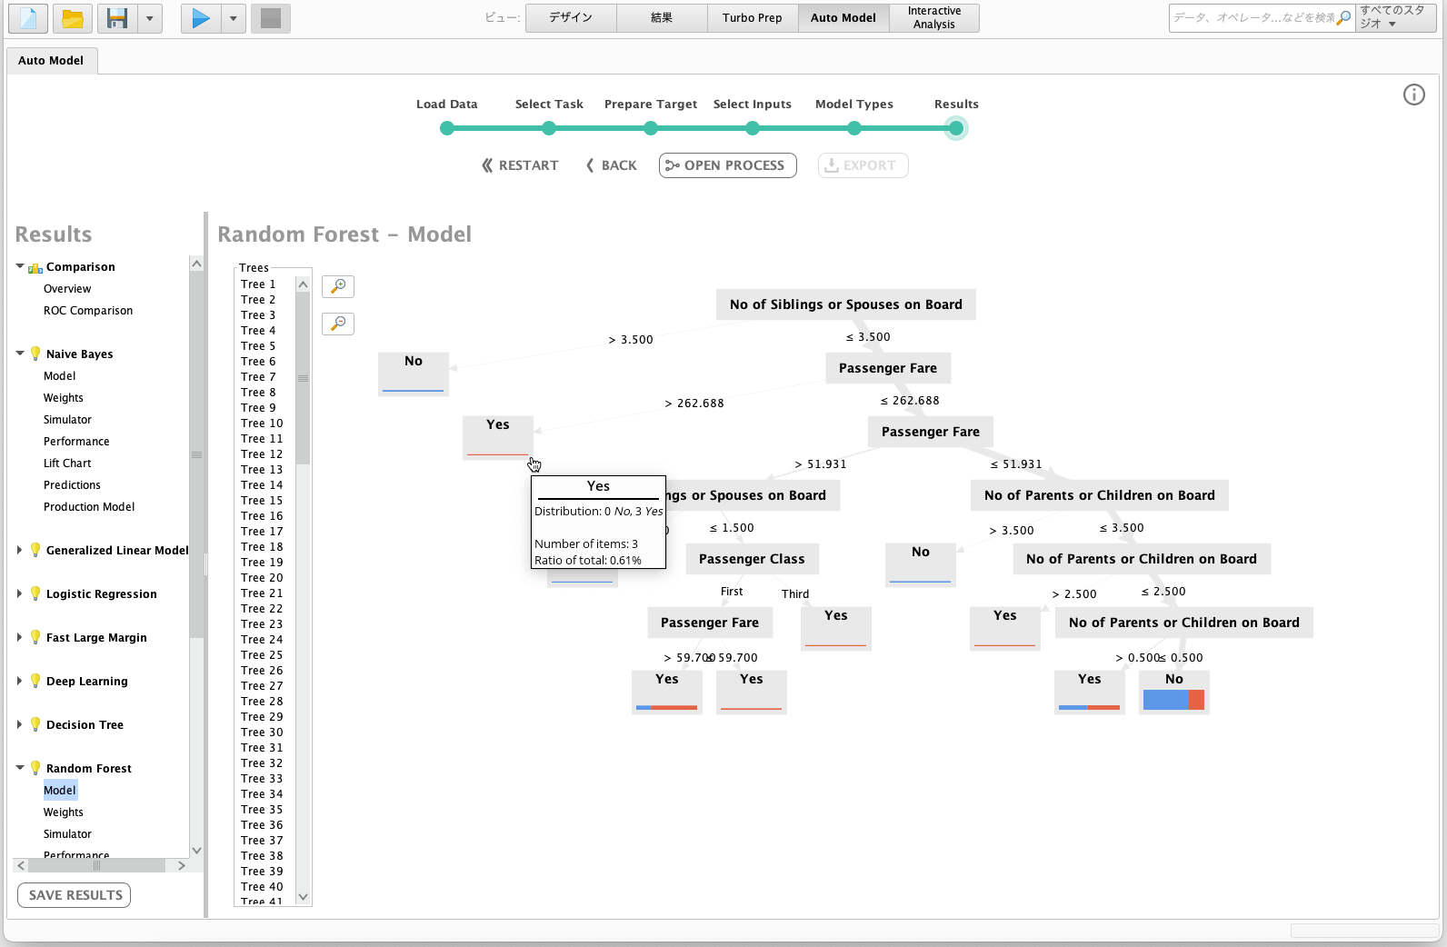The image size is (1447, 947).
Task: Open Naive Bayes Production Model
Action: coord(89,507)
